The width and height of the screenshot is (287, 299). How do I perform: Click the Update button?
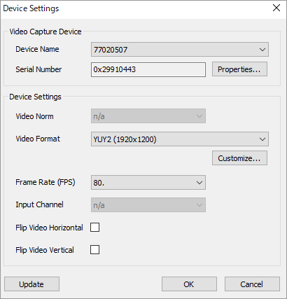[31, 284]
